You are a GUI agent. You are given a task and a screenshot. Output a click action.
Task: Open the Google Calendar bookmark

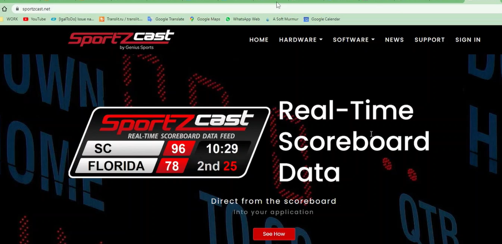322,19
